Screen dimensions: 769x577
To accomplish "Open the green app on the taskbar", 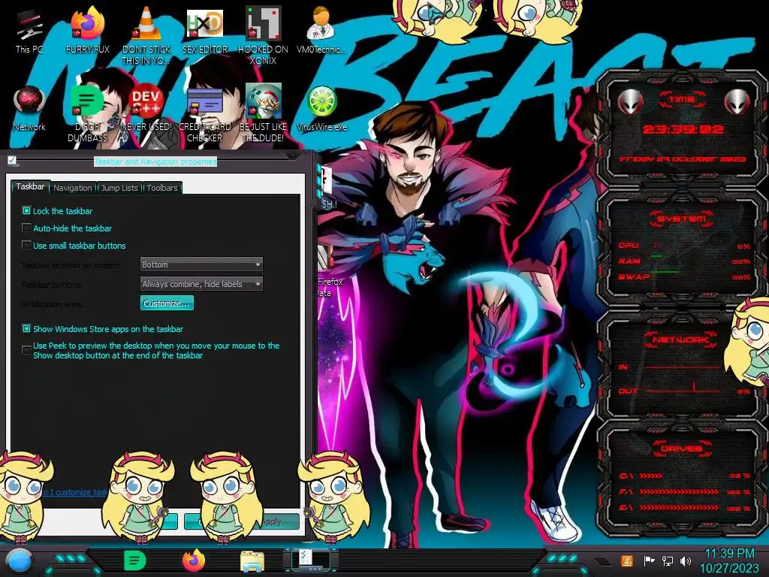I will pyautogui.click(x=135, y=560).
